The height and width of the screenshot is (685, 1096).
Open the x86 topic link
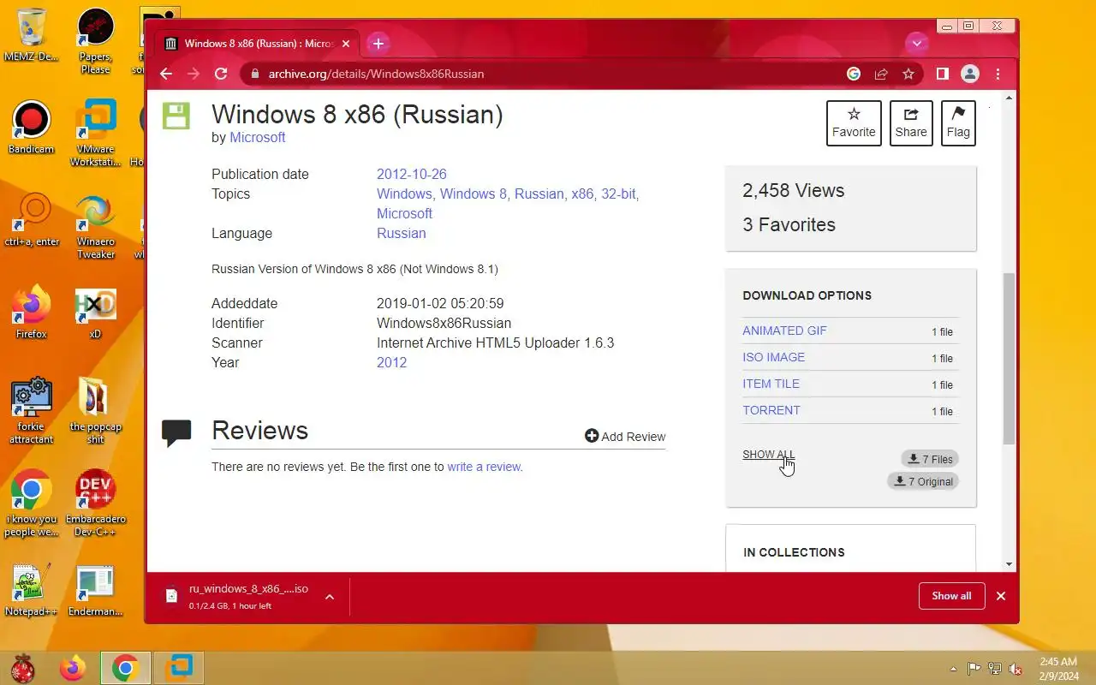point(582,194)
